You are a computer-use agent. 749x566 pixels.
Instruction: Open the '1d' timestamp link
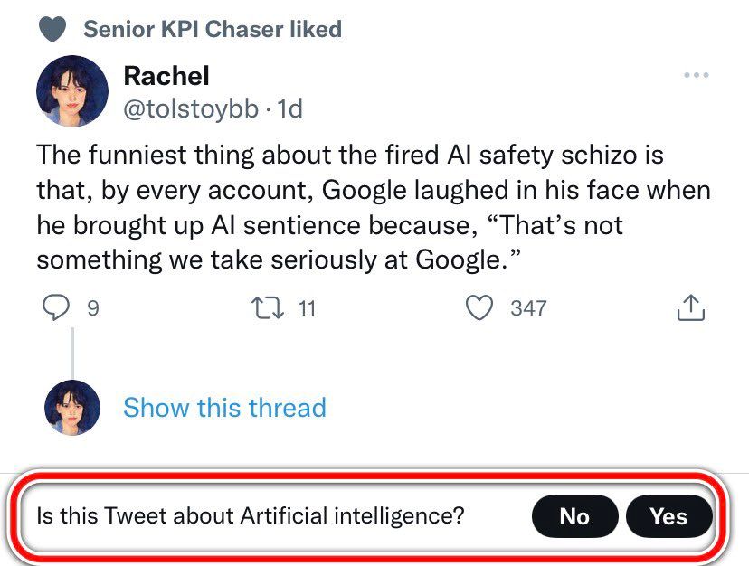[x=289, y=109]
